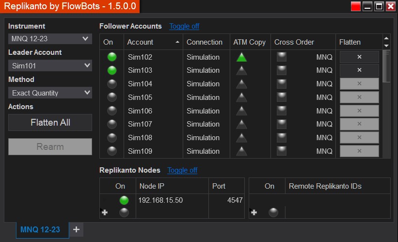Click the Node IP field 192.168.15.50
Image resolution: width=398 pixels, height=242 pixels.
[172, 200]
